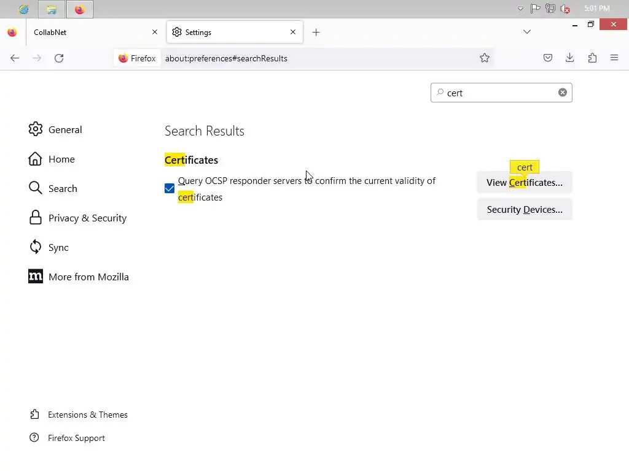Clear the settings search text

(563, 93)
